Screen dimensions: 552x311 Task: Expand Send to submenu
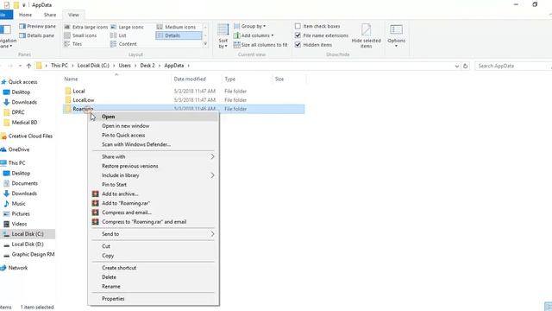[x=154, y=234]
